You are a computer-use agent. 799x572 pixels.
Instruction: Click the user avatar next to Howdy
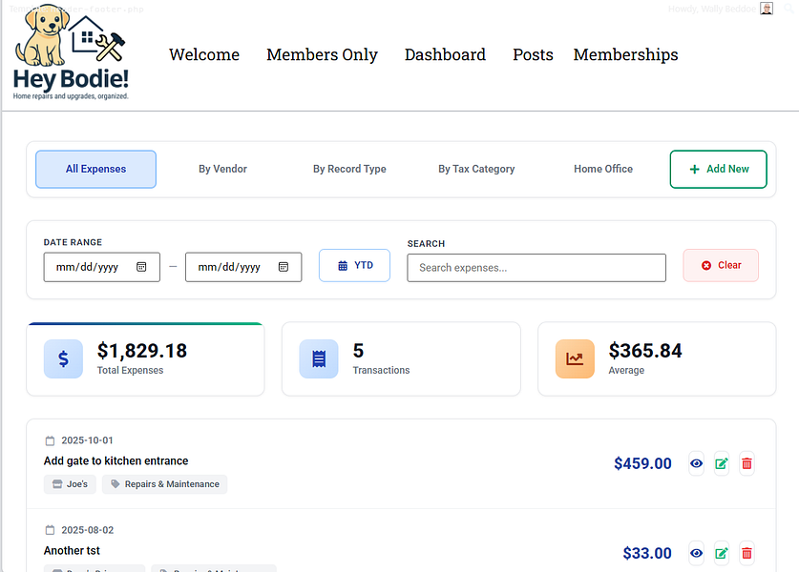coord(767,9)
